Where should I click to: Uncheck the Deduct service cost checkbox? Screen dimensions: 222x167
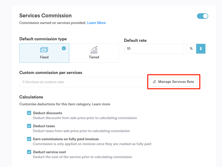pyautogui.click(x=29, y=152)
